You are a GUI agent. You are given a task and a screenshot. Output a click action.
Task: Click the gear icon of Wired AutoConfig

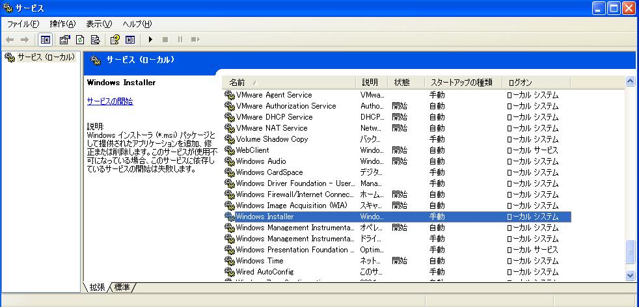[230, 272]
